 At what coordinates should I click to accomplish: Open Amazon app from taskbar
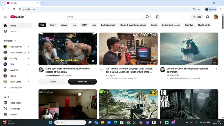(154, 123)
